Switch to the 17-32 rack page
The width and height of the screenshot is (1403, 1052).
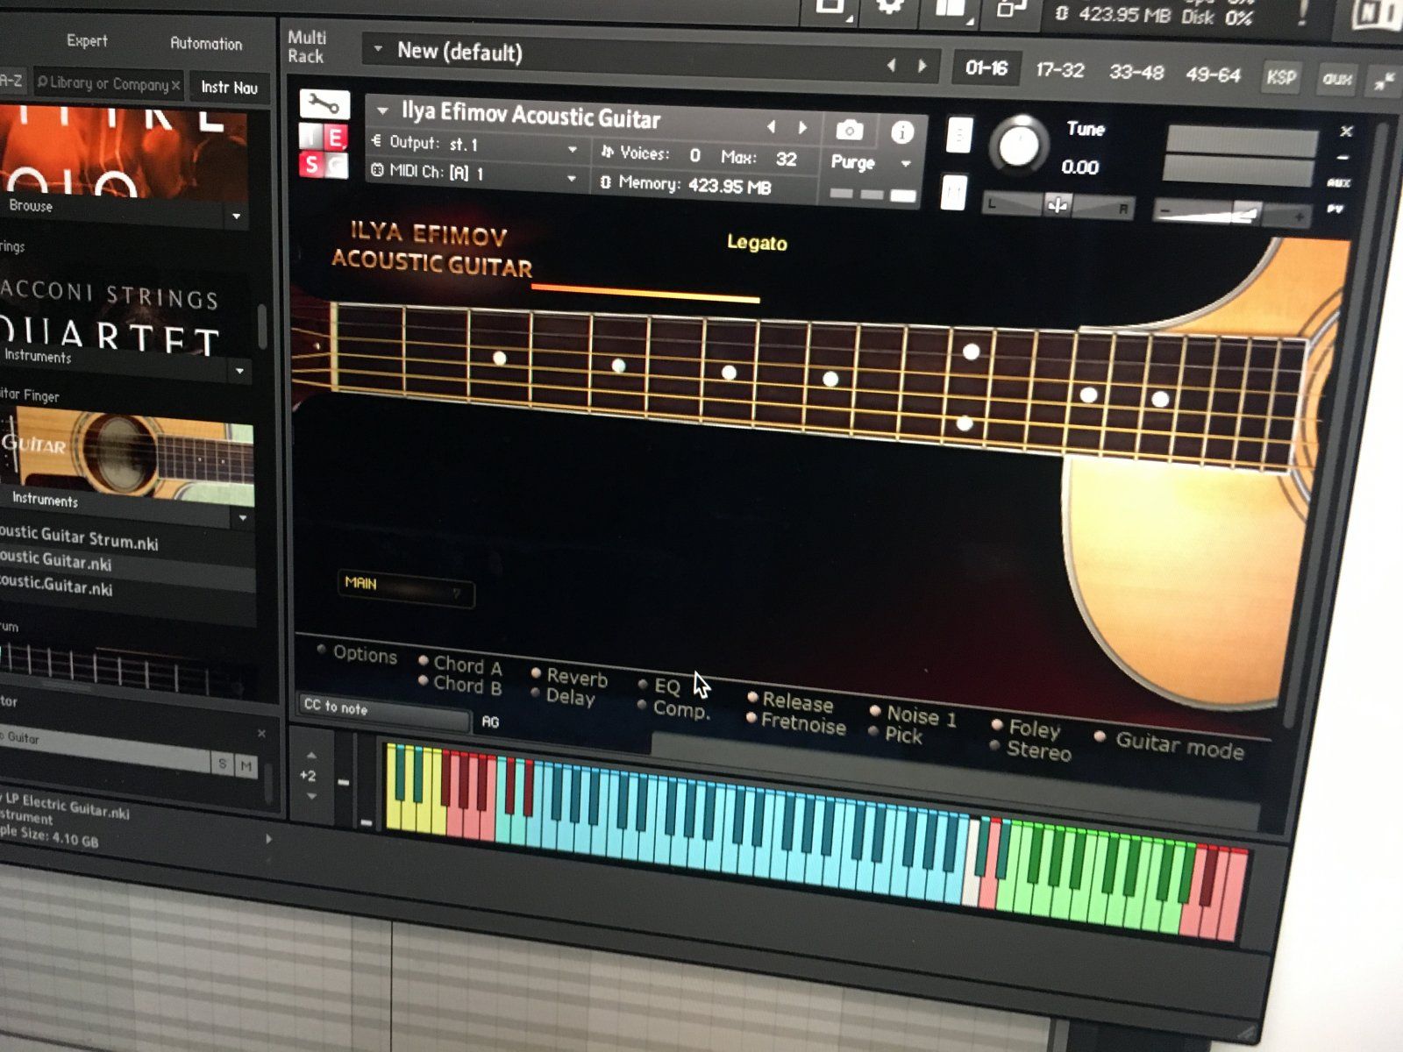1059,69
